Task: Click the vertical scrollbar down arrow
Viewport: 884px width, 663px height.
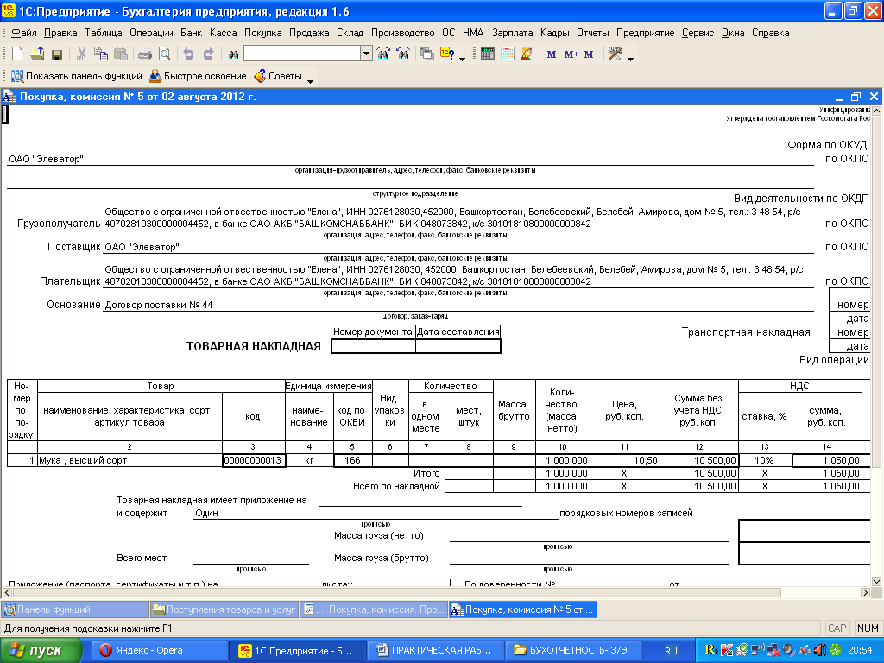Action: pyautogui.click(x=876, y=581)
